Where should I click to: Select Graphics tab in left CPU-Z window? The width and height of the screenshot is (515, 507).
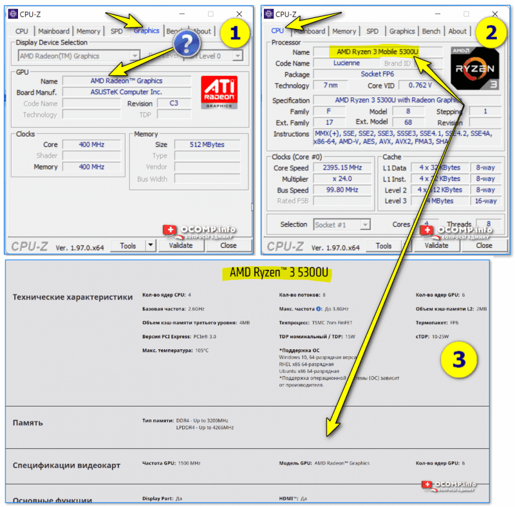[147, 30]
